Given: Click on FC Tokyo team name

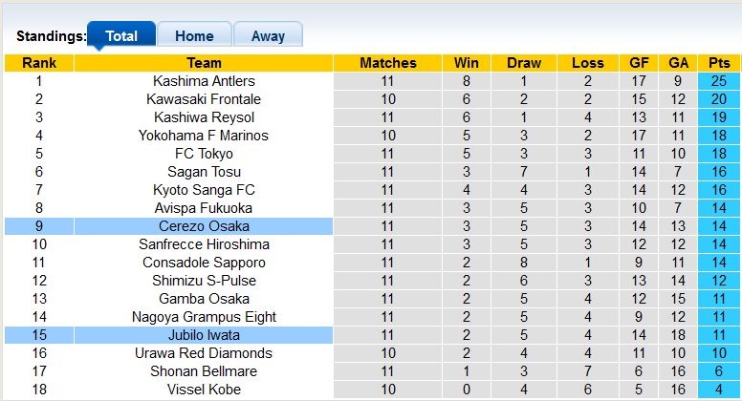Looking at the screenshot, I should (204, 154).
